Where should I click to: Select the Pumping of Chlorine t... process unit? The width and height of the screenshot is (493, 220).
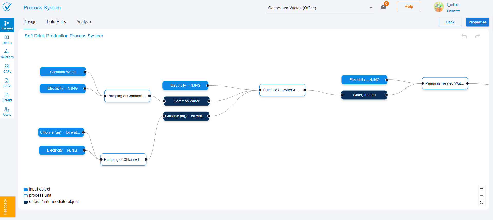(124, 159)
